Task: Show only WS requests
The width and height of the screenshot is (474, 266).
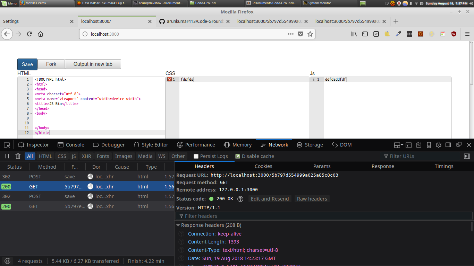Action: coord(162,156)
